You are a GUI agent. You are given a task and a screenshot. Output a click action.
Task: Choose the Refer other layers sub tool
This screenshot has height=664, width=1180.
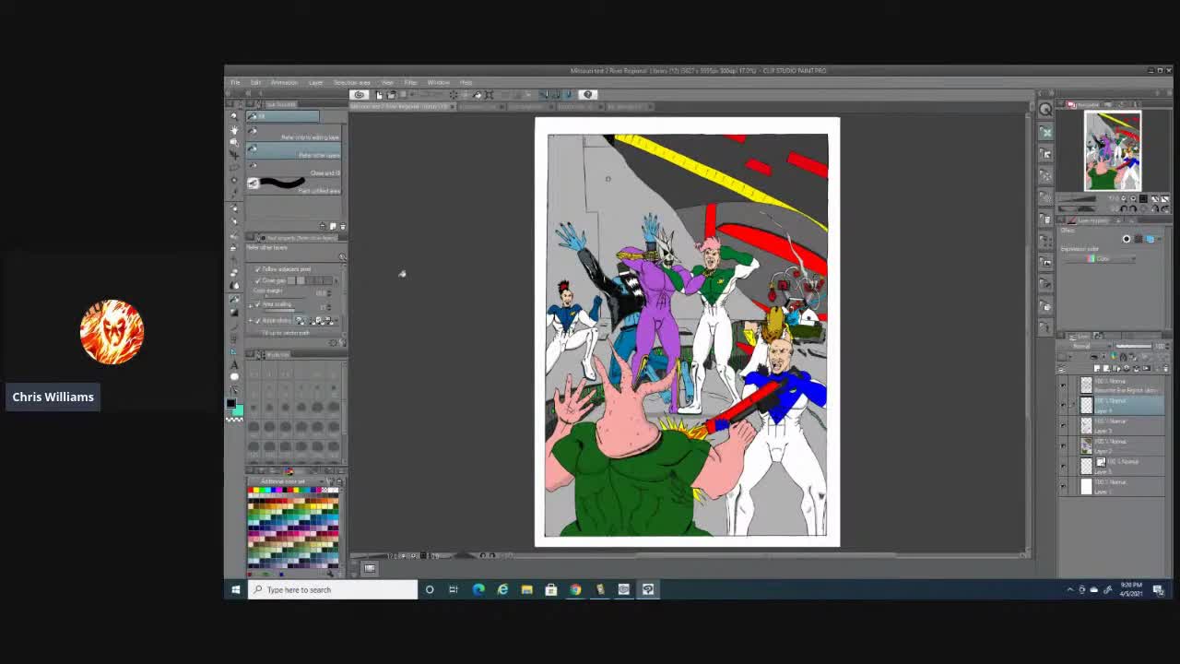pos(294,149)
